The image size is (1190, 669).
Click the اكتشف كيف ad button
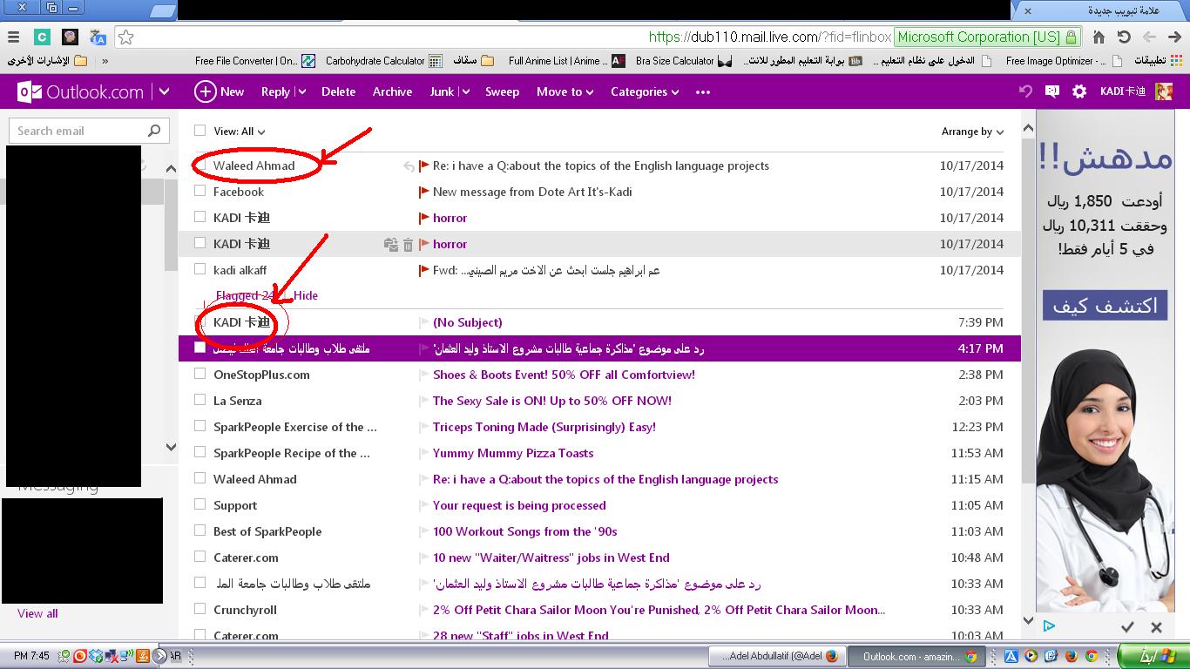(x=1105, y=306)
